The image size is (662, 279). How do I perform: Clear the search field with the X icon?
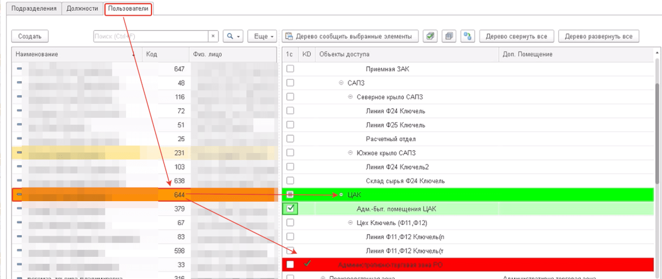(x=213, y=36)
